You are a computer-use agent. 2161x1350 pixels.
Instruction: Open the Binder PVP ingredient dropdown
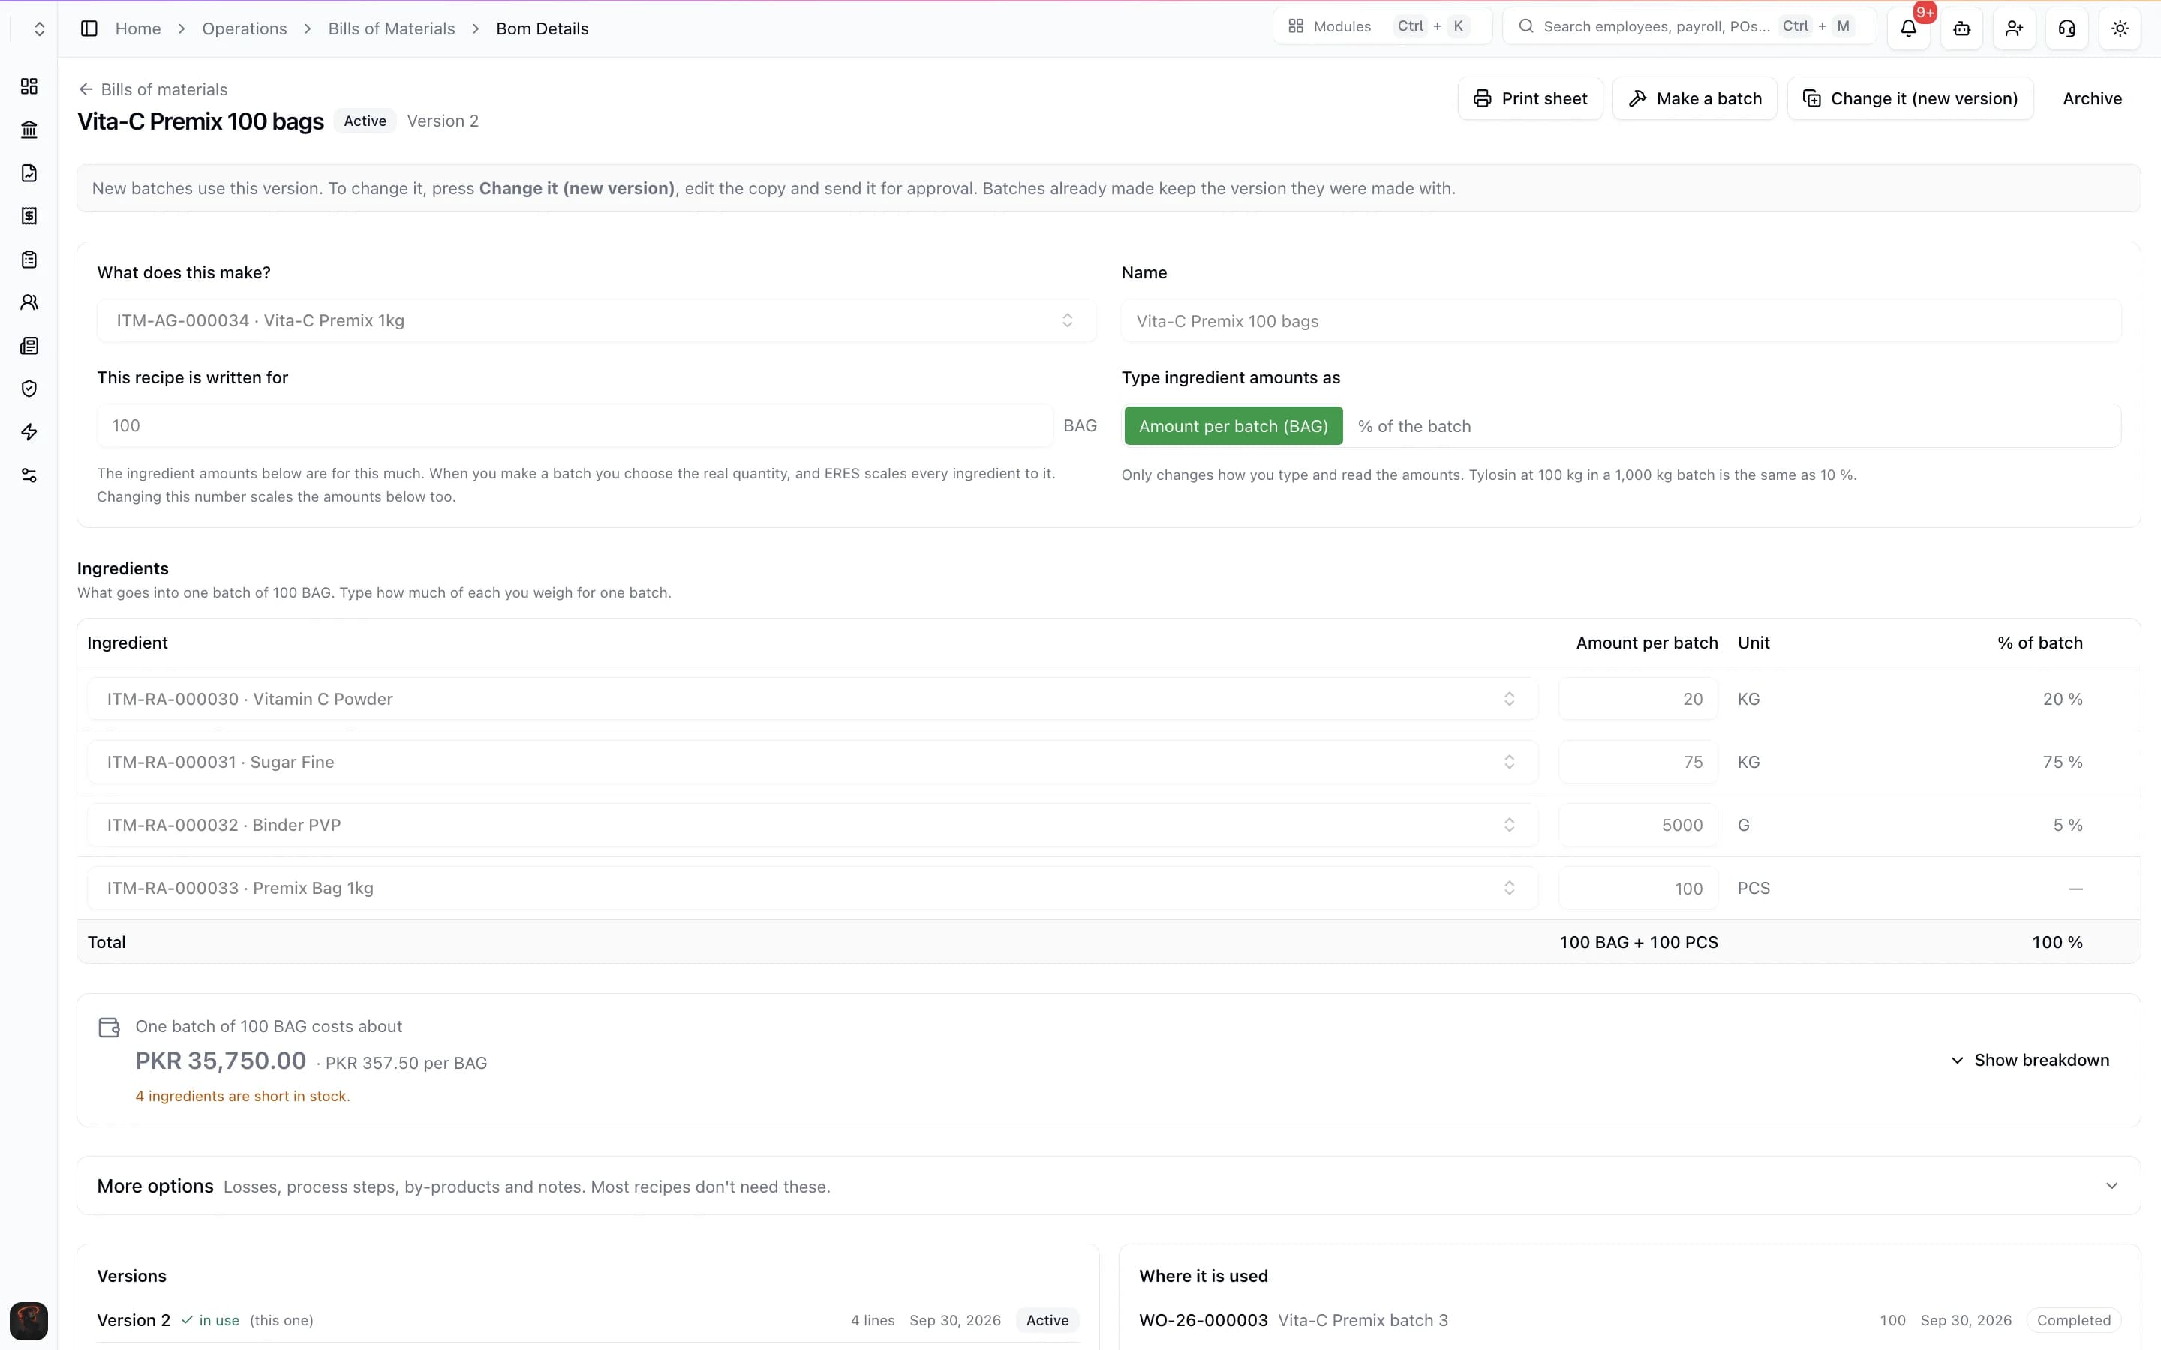point(812,825)
